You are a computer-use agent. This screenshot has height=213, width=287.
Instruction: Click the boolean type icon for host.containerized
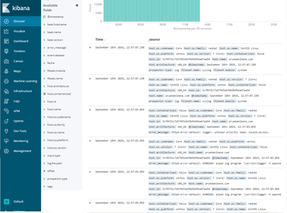point(44,94)
